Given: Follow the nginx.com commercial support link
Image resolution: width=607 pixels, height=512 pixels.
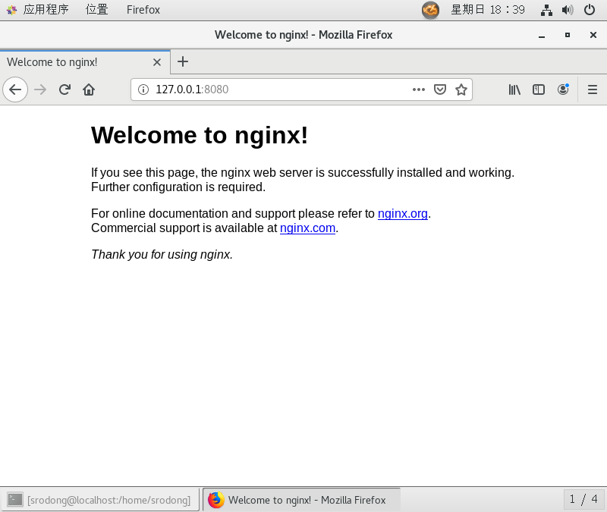Looking at the screenshot, I should 307,228.
